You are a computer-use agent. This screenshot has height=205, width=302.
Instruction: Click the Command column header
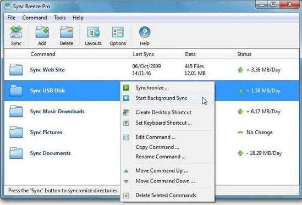(x=43, y=54)
